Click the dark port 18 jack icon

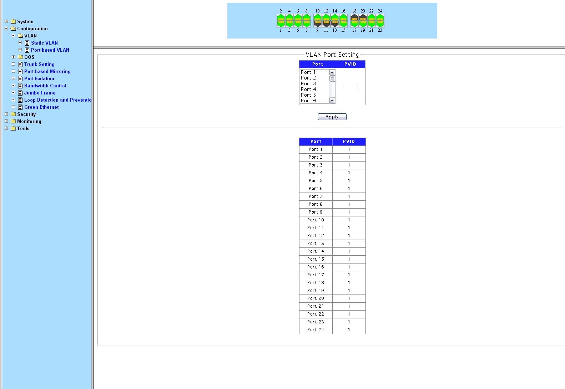pyautogui.click(x=354, y=18)
